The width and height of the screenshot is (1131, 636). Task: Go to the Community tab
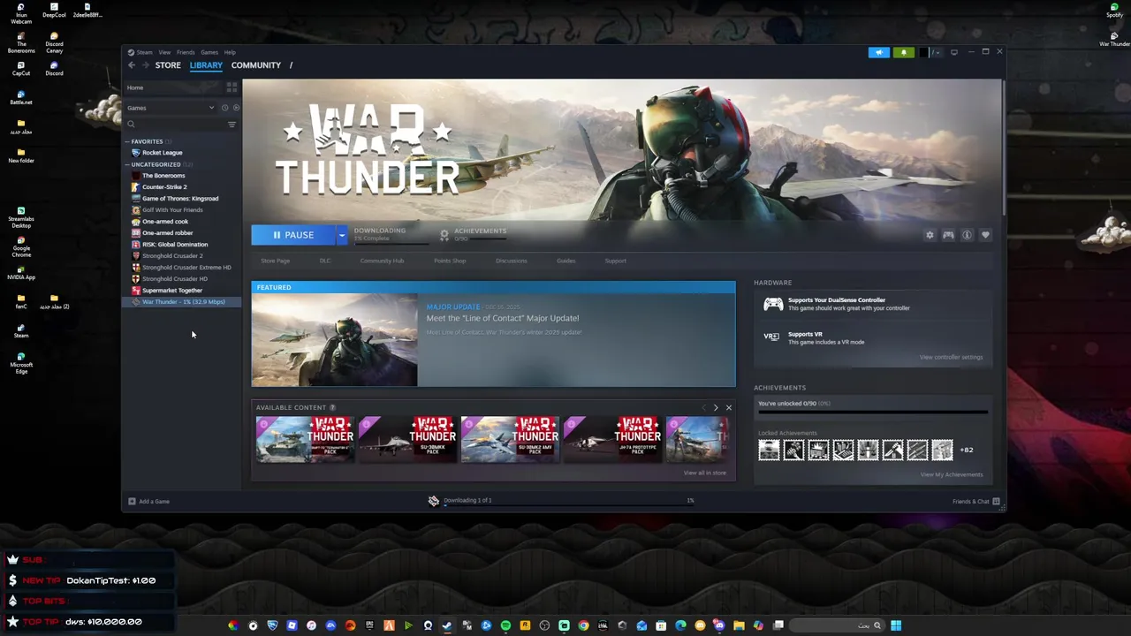[256, 65]
